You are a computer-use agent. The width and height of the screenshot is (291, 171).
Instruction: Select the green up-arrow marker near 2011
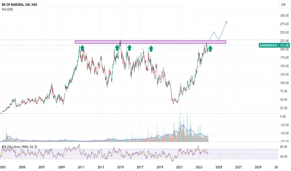tap(82, 48)
